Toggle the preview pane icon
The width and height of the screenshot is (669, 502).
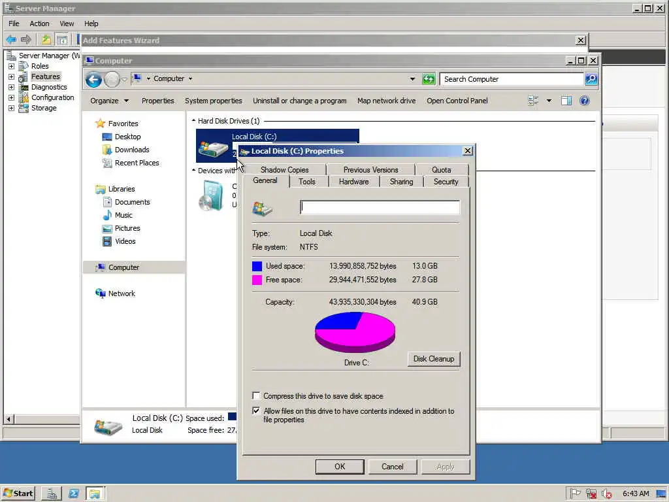click(566, 101)
